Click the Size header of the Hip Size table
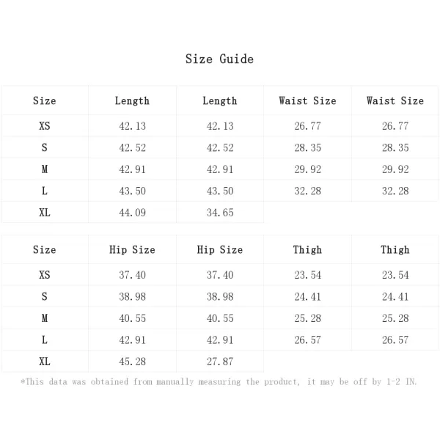440x440 pixels. click(45, 250)
